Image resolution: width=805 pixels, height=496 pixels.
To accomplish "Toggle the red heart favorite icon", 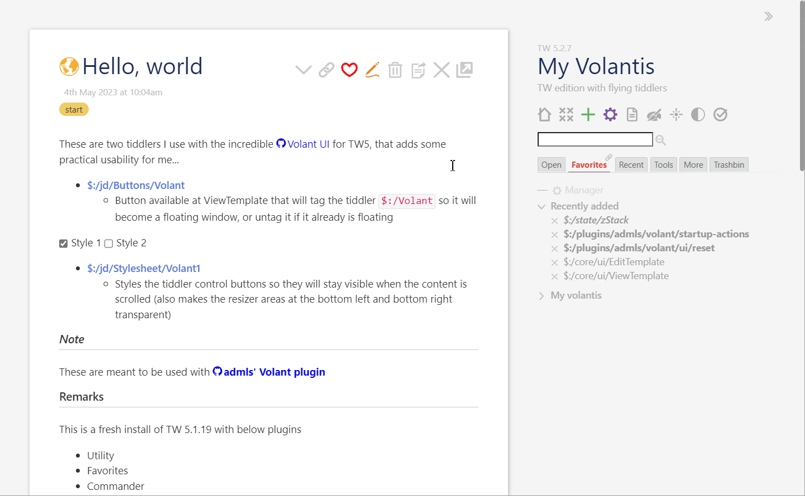I will pyautogui.click(x=349, y=70).
